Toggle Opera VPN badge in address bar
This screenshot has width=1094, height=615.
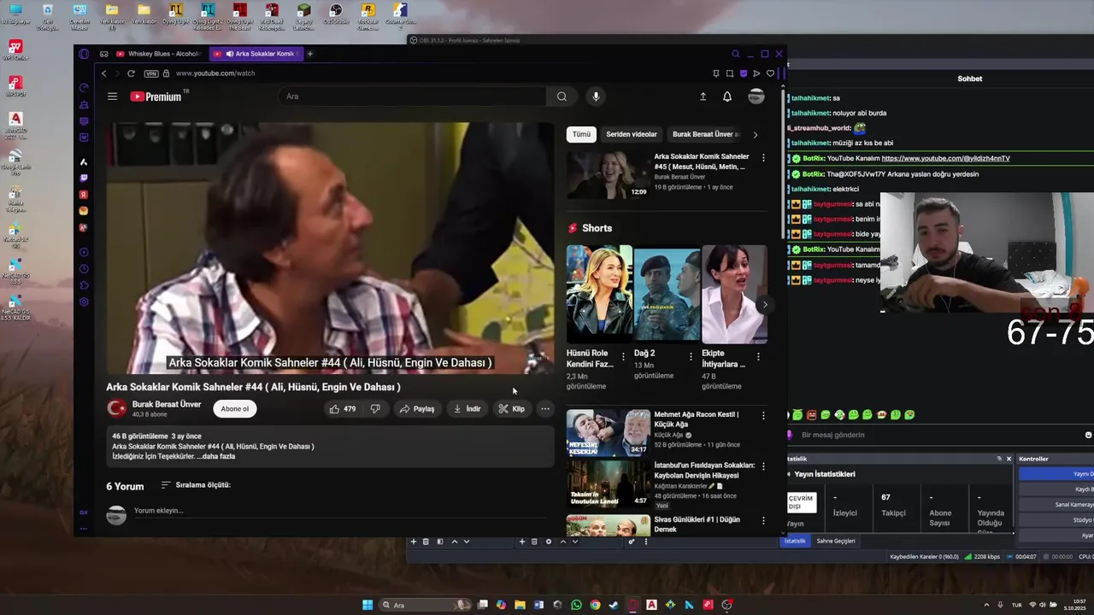(x=151, y=73)
